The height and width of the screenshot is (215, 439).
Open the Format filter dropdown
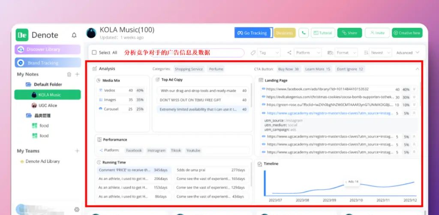tap(346, 53)
